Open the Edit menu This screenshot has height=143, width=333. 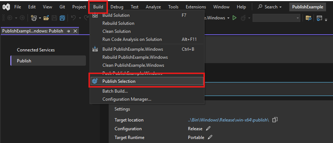32,7
